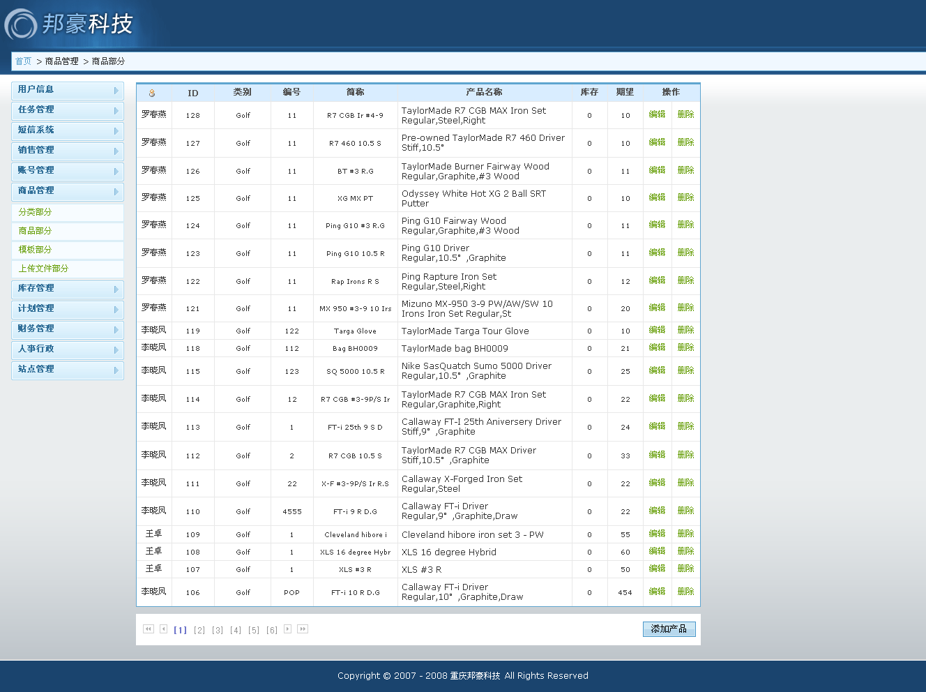Select current page 1 link
The width and height of the screenshot is (926, 692).
pos(180,630)
